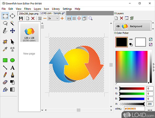This screenshot has height=118, width=155.
Task: Set zoom to 1:1 actual size
Action: click(x=40, y=19)
